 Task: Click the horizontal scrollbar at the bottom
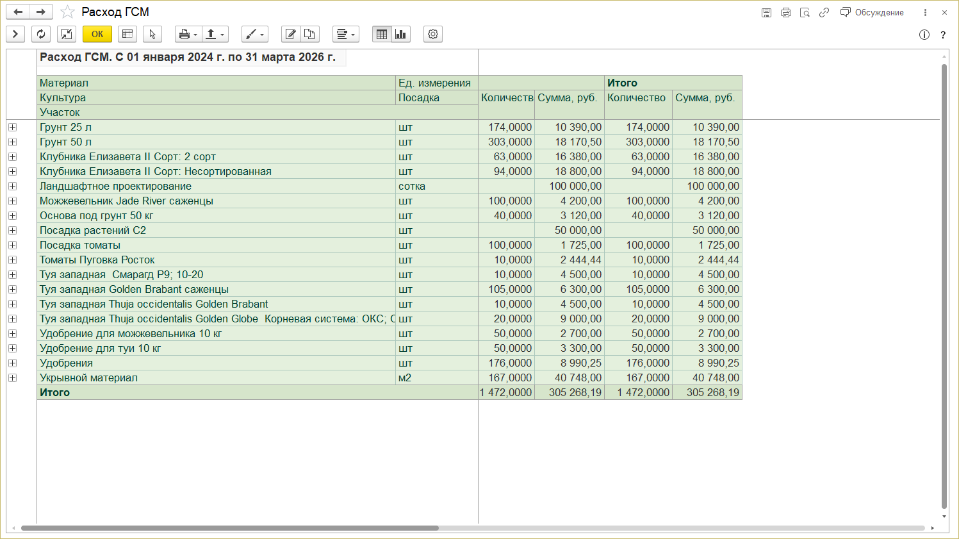(x=229, y=528)
